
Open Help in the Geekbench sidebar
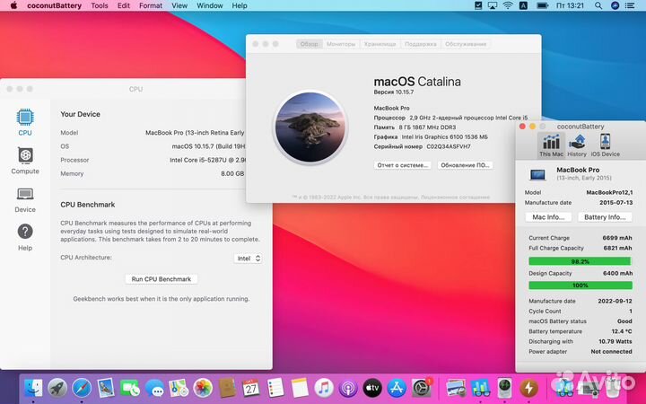(25, 237)
